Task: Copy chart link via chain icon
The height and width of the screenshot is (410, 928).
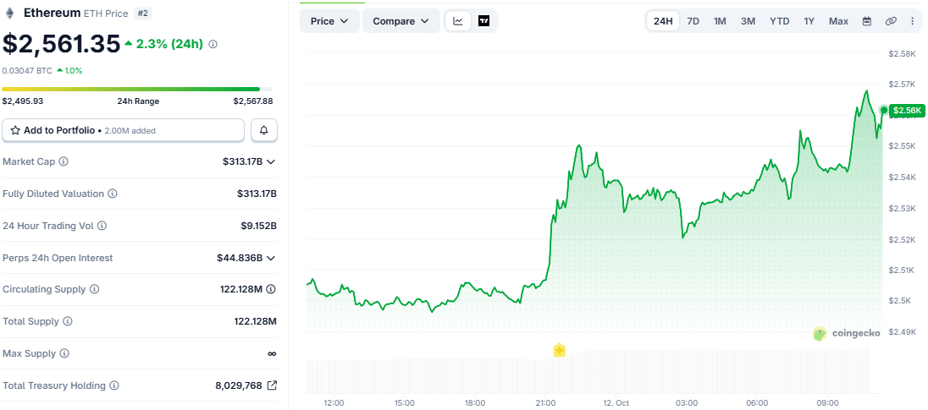Action: pos(891,21)
